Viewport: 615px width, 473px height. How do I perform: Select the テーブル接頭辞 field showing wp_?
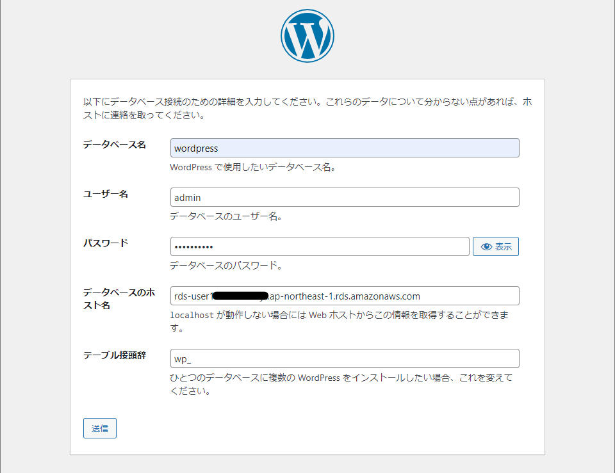click(345, 358)
